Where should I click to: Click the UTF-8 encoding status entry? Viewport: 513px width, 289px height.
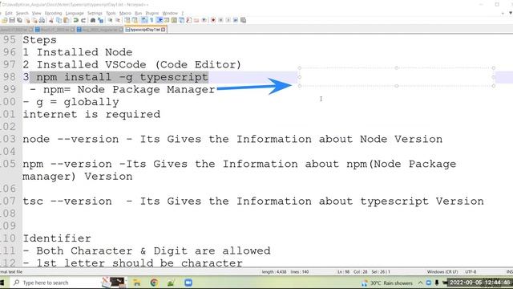pyautogui.click(x=471, y=271)
